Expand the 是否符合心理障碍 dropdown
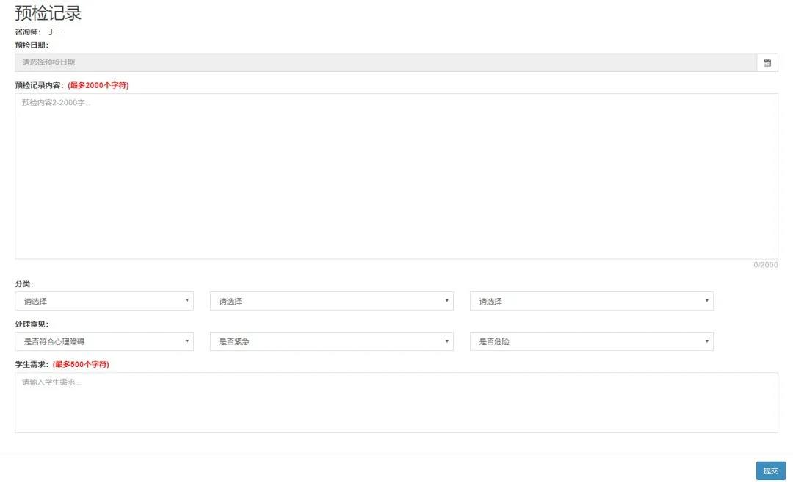Viewport: 793px width, 483px height. click(x=104, y=341)
